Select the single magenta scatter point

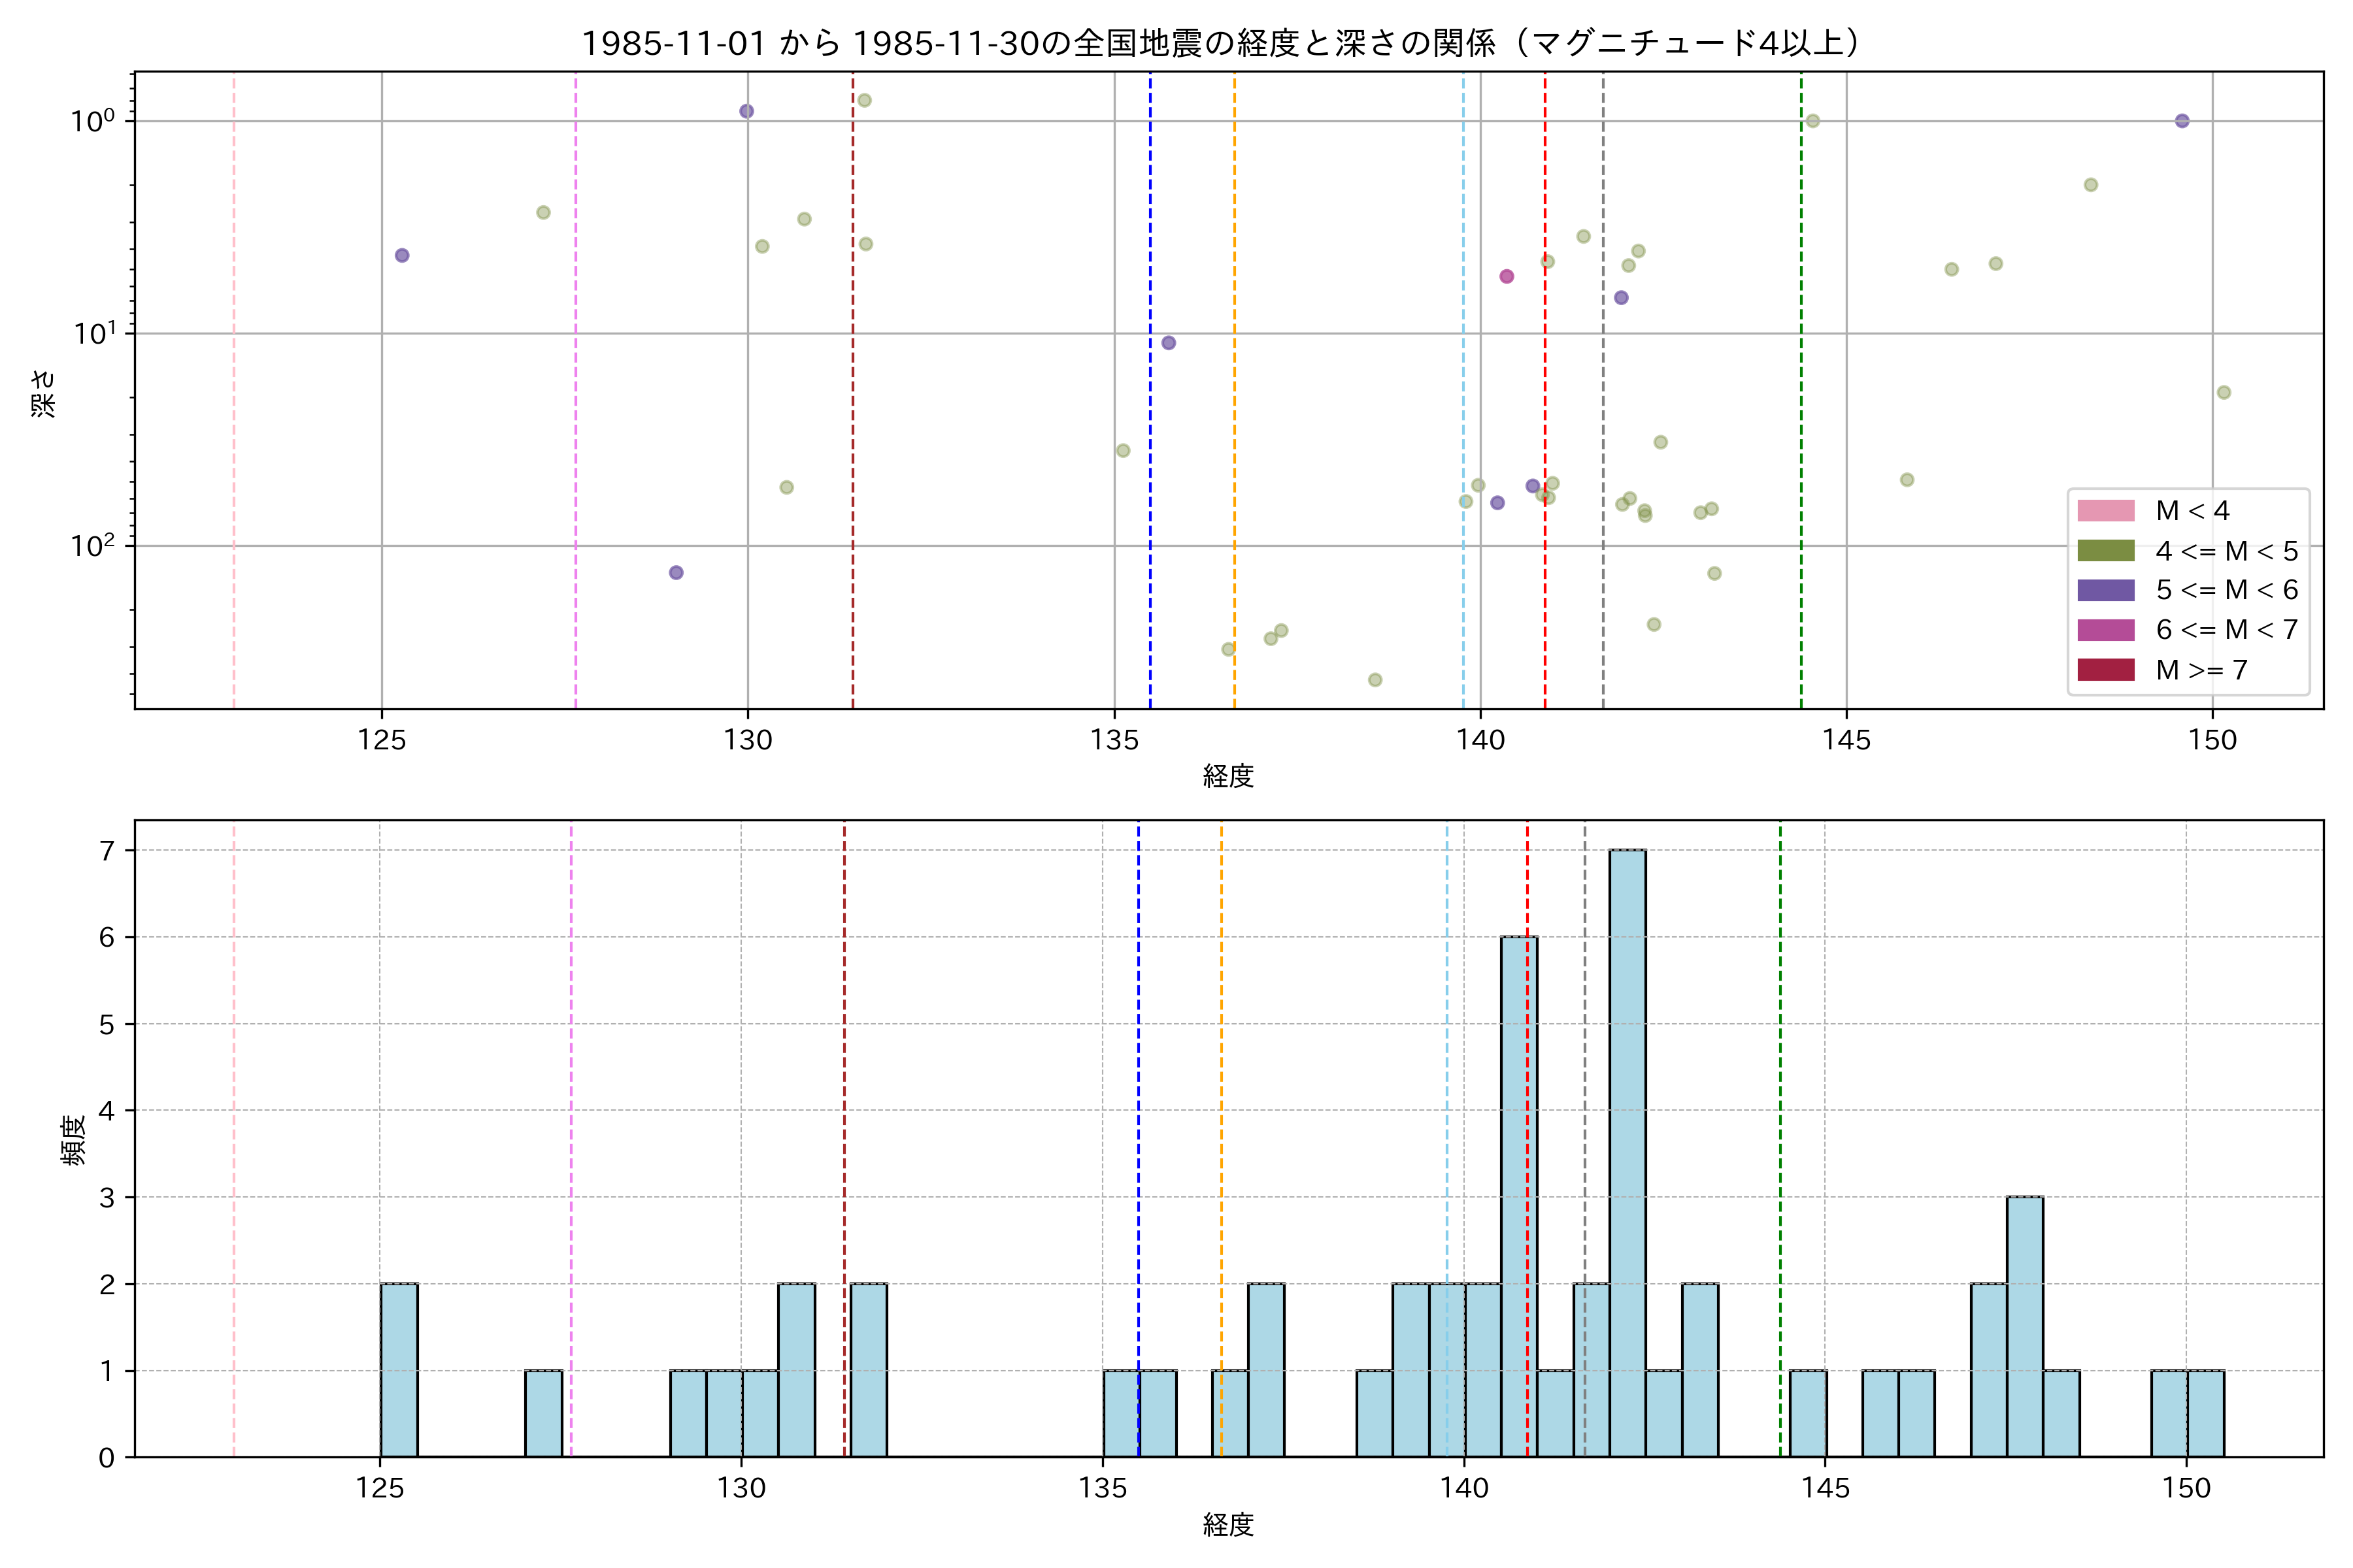pyautogui.click(x=1507, y=277)
